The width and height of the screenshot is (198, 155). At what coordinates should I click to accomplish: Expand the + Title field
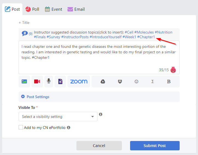tap(24, 23)
